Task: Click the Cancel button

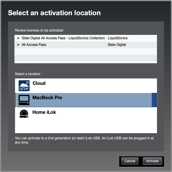Action: point(130,161)
